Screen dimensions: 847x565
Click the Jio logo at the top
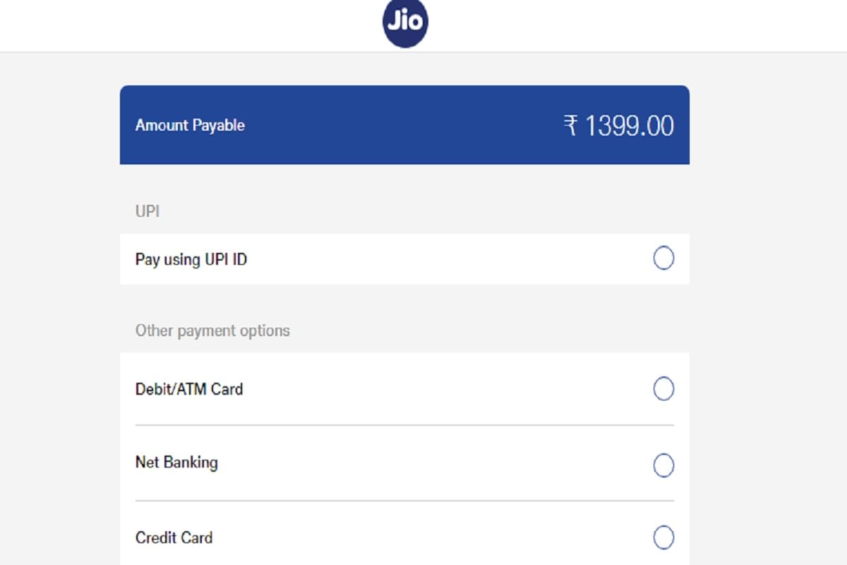[x=404, y=22]
